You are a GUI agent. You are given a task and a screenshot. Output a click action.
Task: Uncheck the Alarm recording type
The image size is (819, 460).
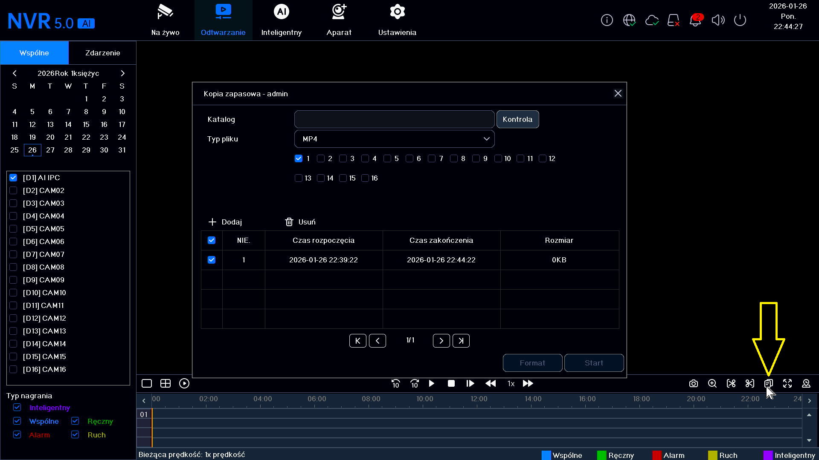[x=17, y=434]
